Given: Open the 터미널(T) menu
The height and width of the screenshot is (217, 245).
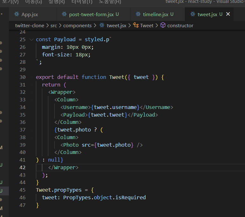Looking at the screenshot, I should (x=82, y=2).
